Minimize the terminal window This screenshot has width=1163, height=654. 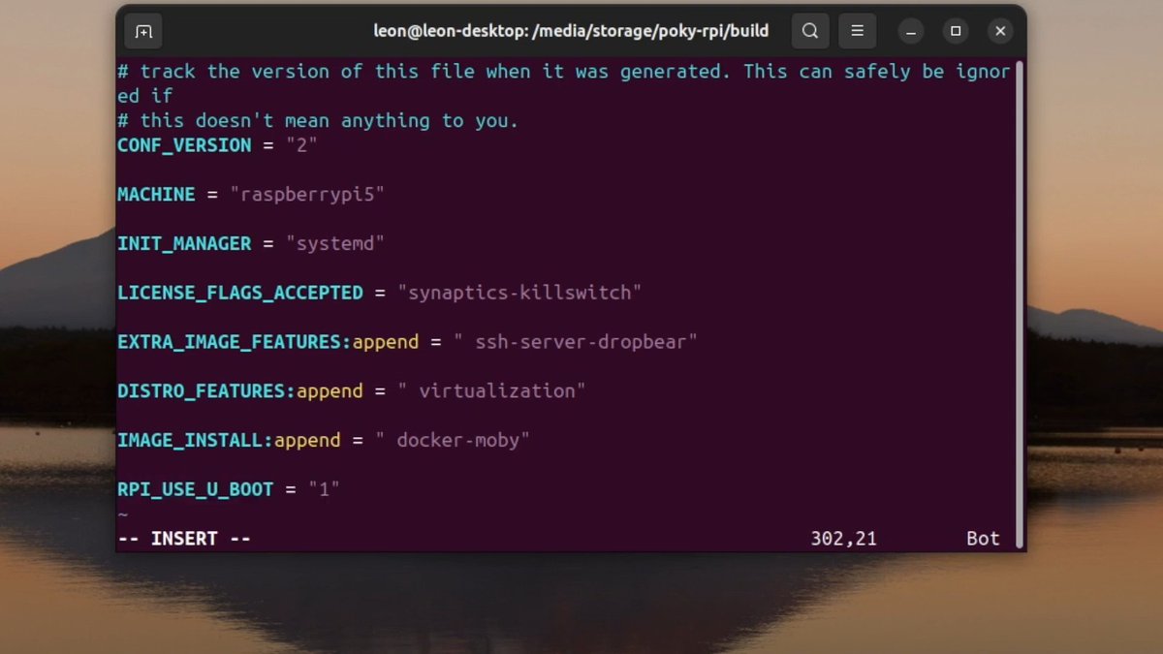910,31
